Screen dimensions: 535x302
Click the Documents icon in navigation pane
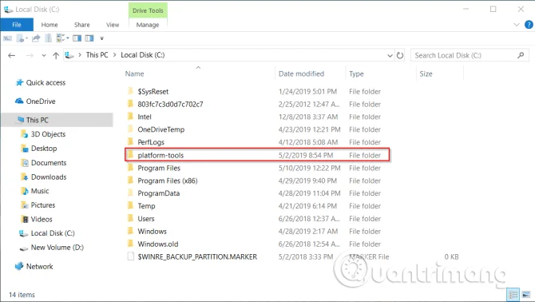click(x=25, y=163)
